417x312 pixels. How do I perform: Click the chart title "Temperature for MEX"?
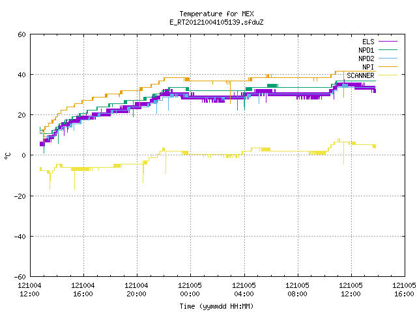point(216,14)
